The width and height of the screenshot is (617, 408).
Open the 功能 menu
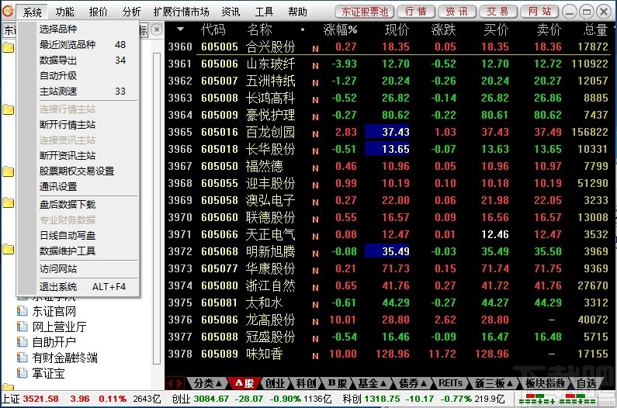coord(64,12)
